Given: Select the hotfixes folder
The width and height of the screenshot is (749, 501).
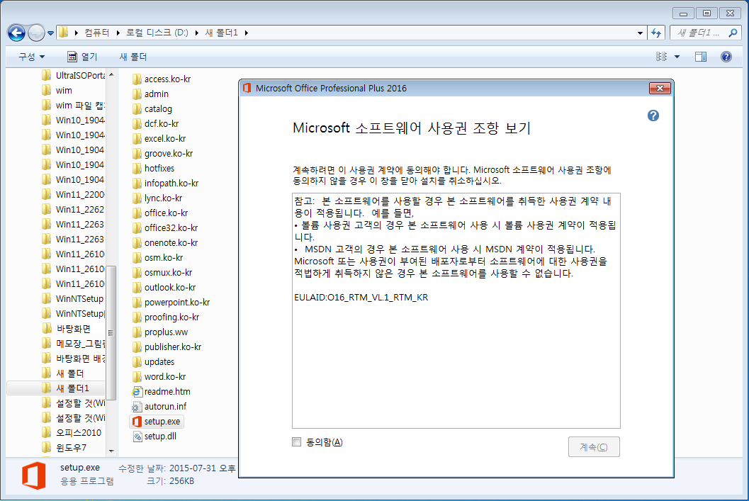Looking at the screenshot, I should pyautogui.click(x=153, y=168).
